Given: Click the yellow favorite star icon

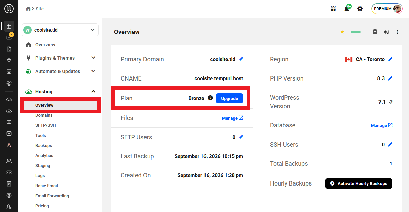Looking at the screenshot, I should coord(342,32).
